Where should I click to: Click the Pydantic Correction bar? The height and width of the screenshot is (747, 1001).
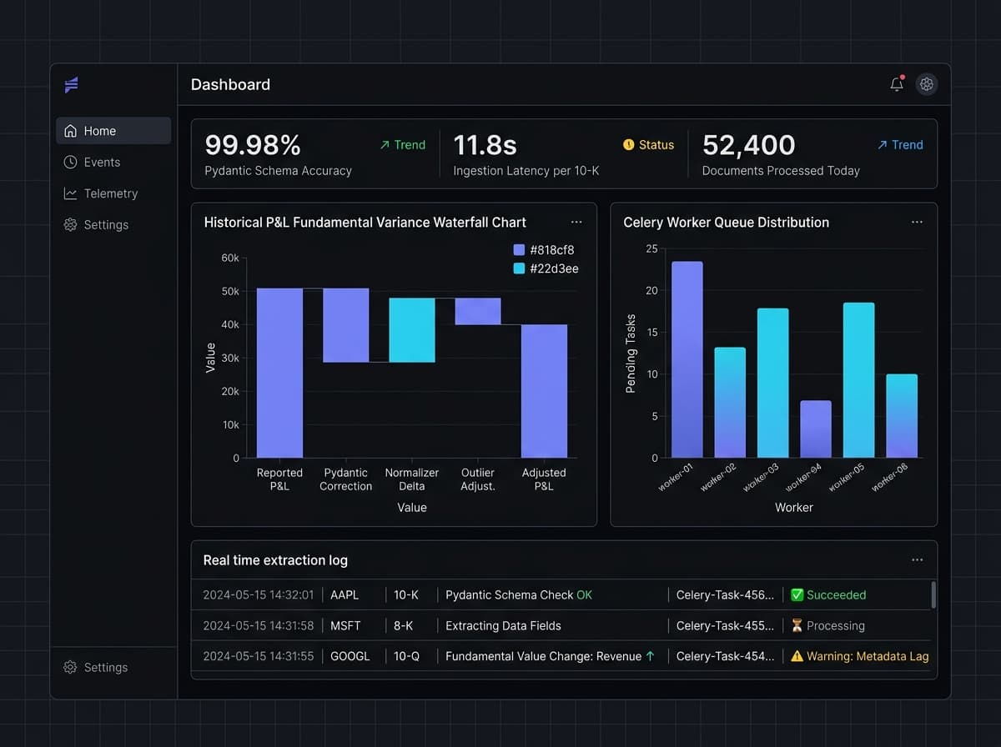pyautogui.click(x=346, y=325)
